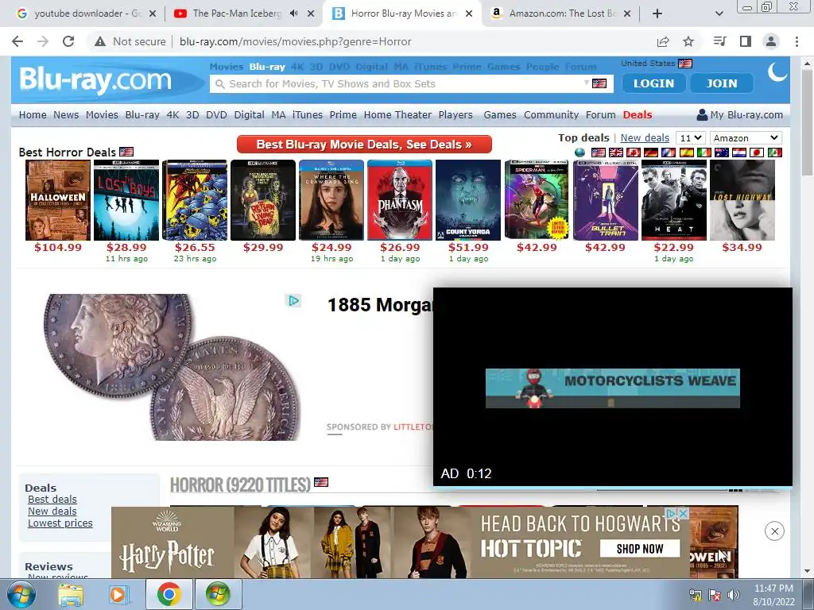This screenshot has height=610, width=814.
Task: Open Best deals link in Deals sidebar
Action: (x=52, y=499)
